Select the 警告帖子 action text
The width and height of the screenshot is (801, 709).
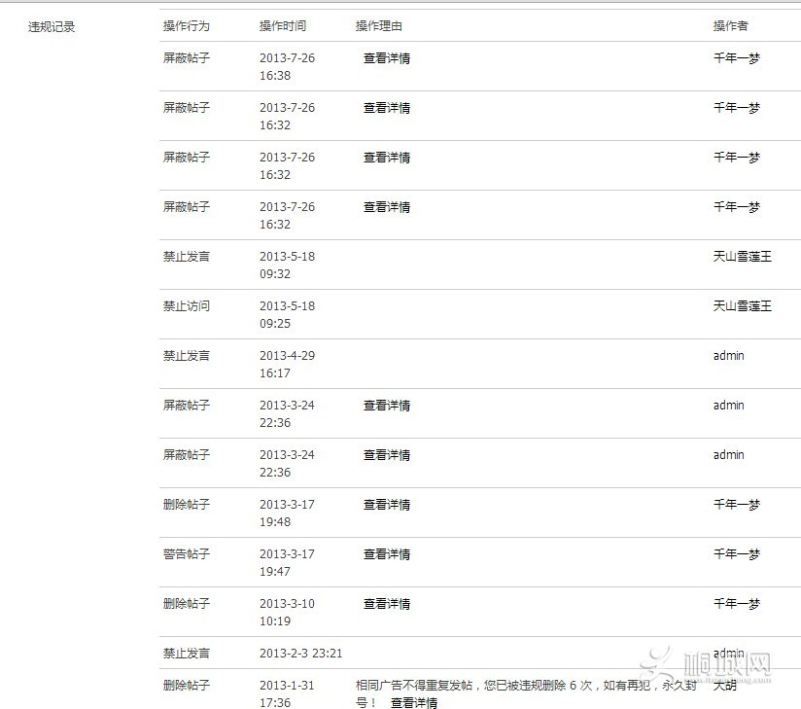[186, 554]
